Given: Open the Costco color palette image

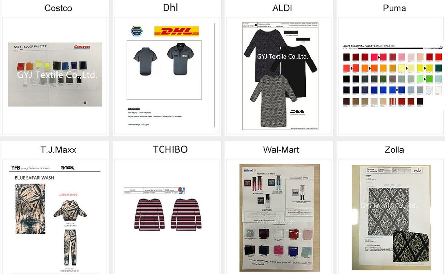Looking at the screenshot, I should point(55,74).
